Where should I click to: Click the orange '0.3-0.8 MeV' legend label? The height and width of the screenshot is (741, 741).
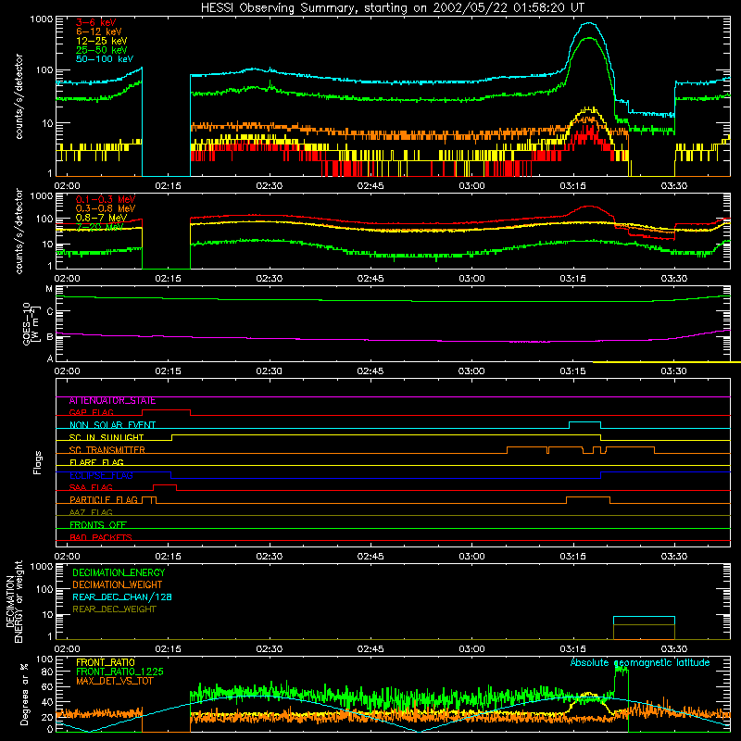coord(106,208)
